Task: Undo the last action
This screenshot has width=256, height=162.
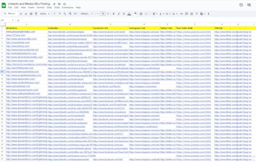Action: coord(21,14)
